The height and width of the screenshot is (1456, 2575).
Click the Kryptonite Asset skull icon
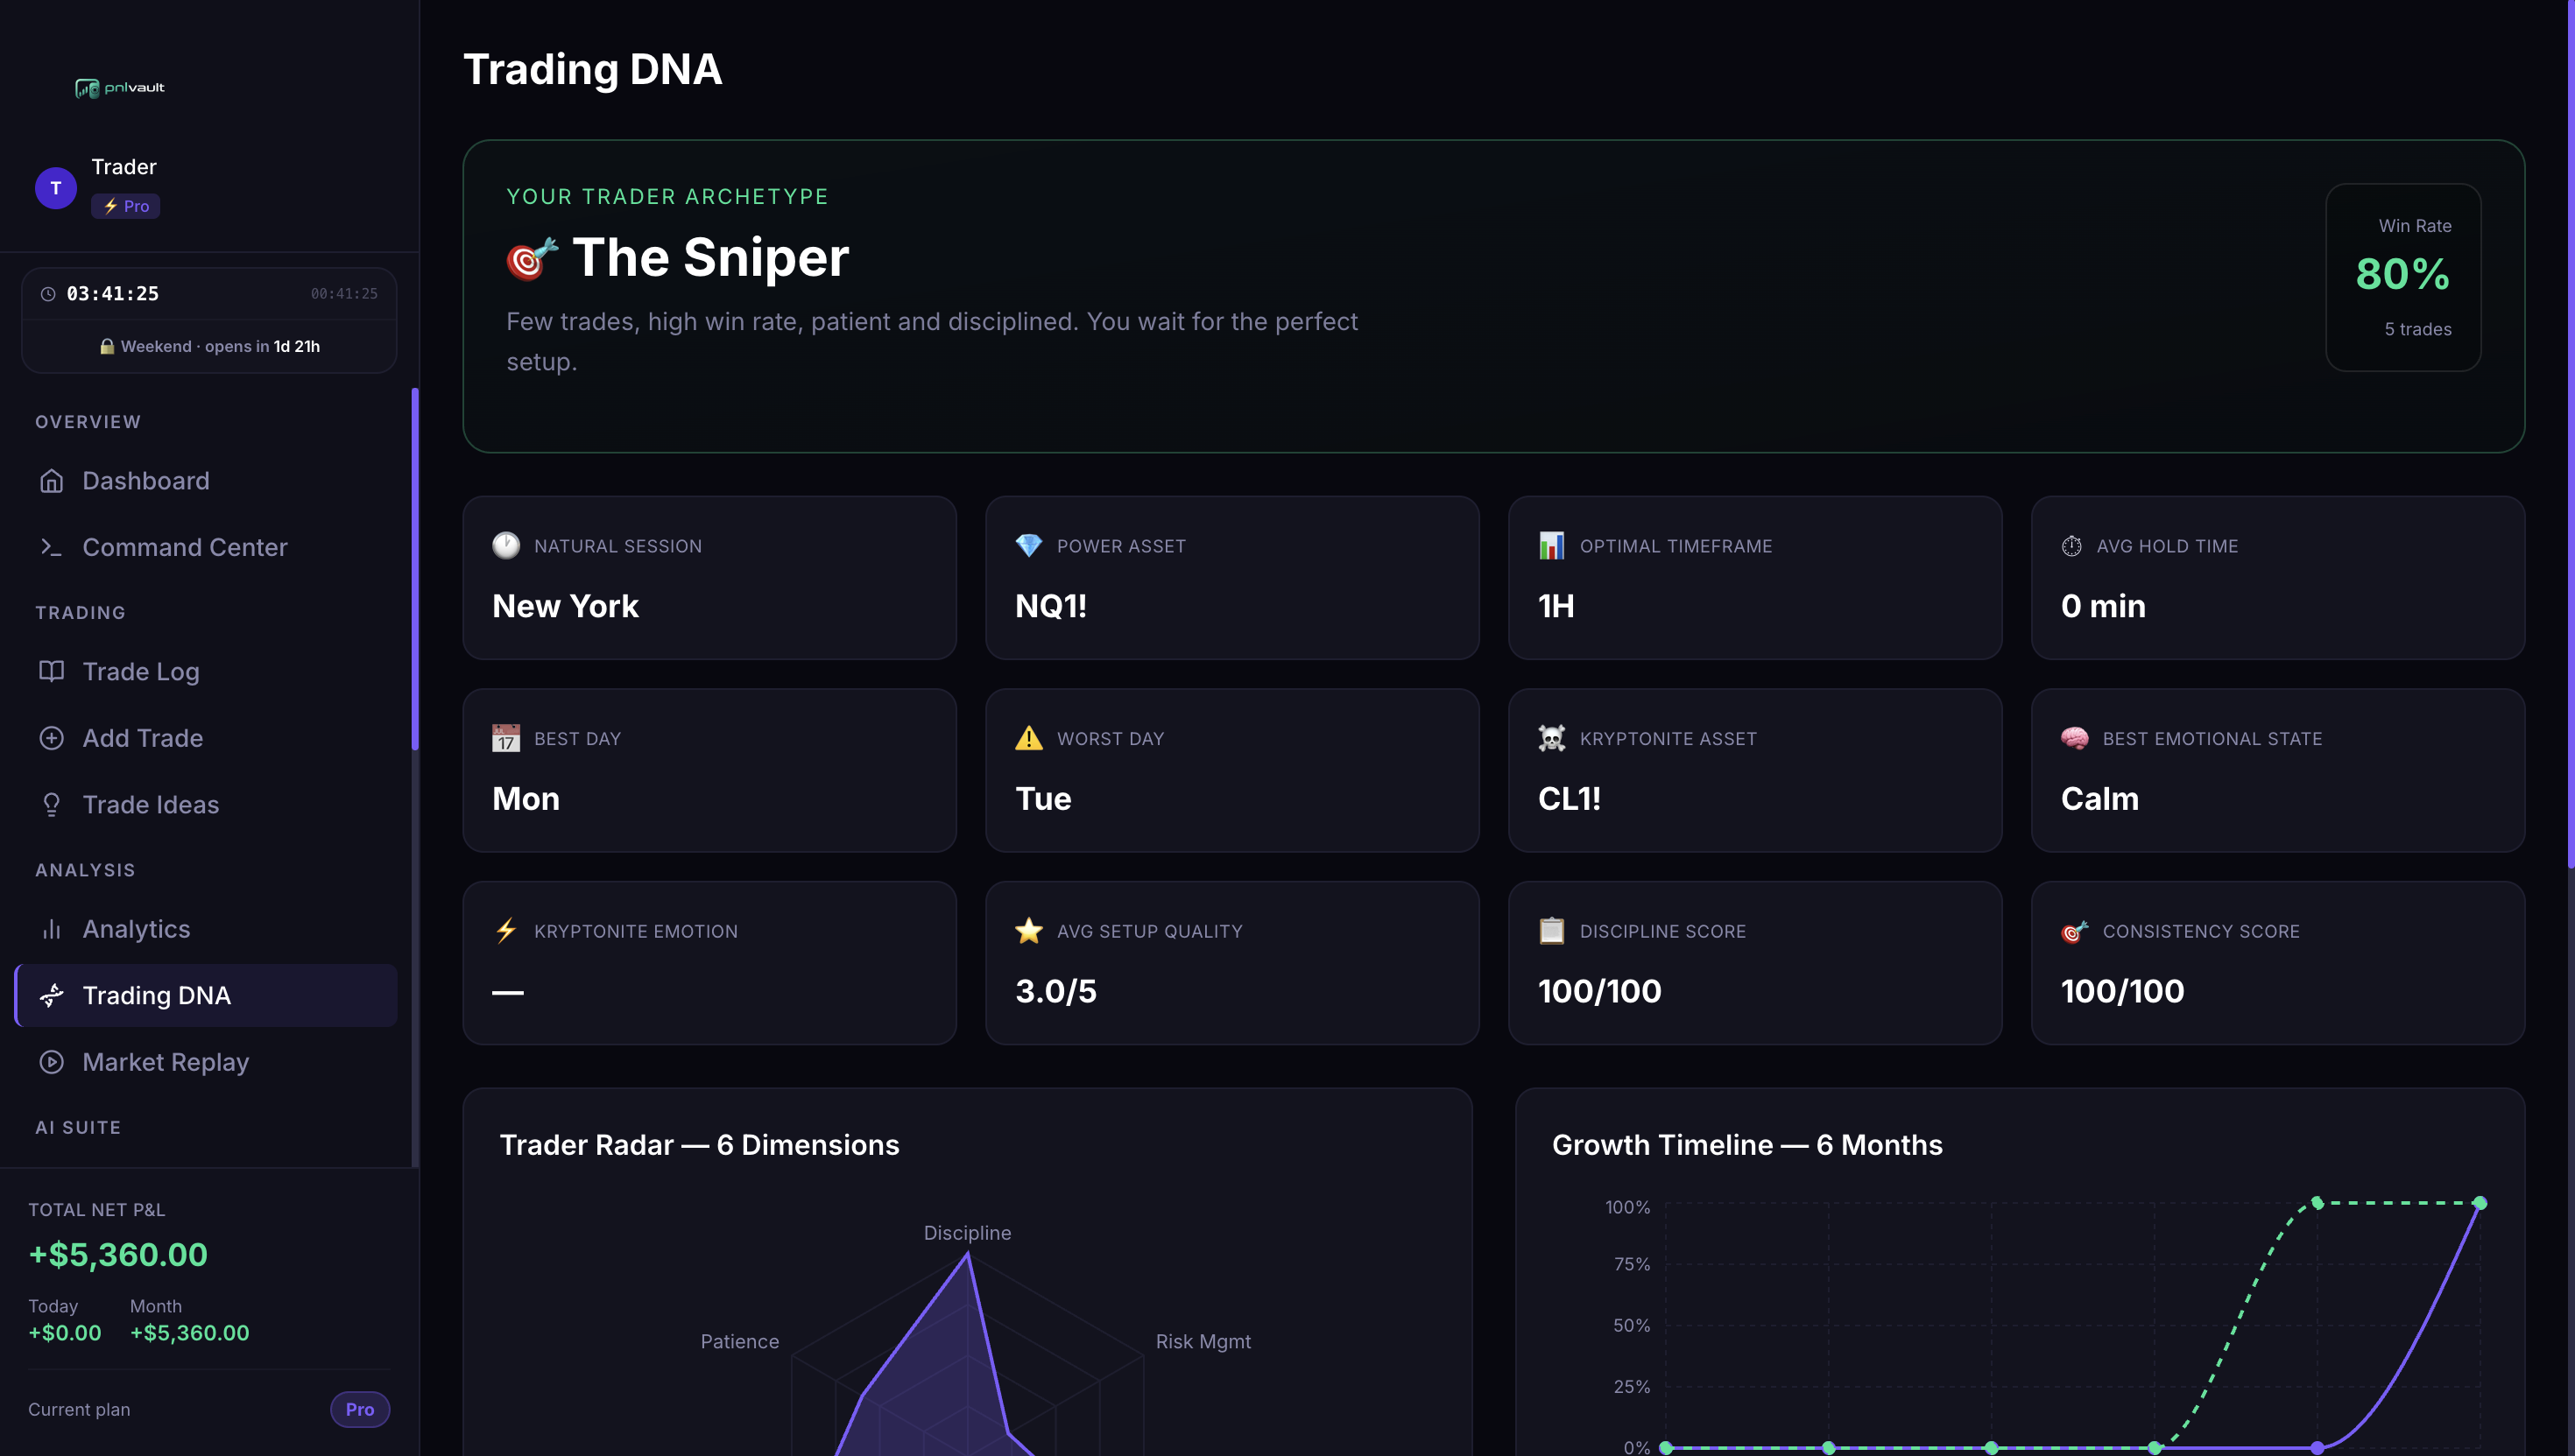click(x=1552, y=738)
